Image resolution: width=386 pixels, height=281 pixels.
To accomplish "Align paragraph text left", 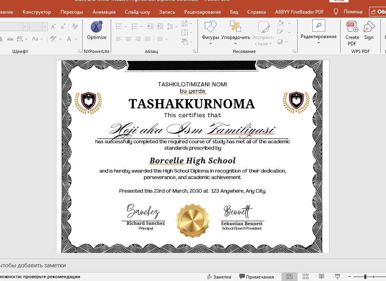I will click(x=119, y=39).
